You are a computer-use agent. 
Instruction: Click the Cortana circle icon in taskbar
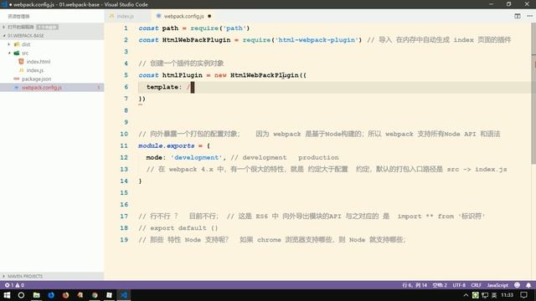pyautogui.click(x=21, y=295)
